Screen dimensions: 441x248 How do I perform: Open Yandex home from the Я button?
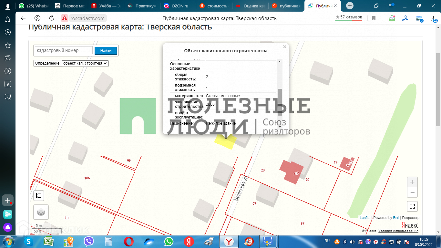coord(37,18)
